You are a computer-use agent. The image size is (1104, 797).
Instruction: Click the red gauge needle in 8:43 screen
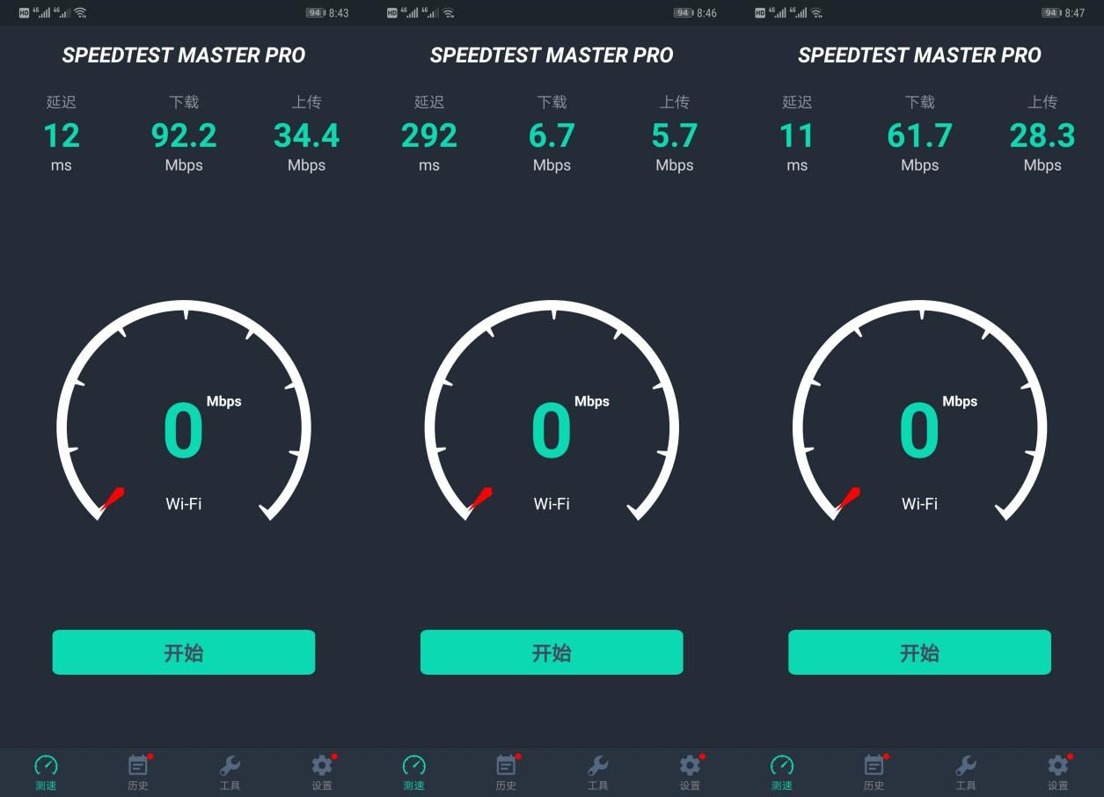112,499
